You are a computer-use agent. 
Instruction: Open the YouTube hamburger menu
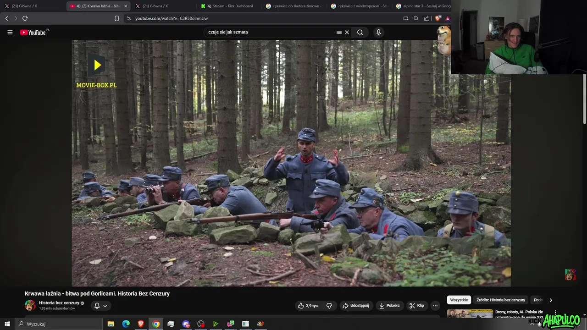(10, 32)
